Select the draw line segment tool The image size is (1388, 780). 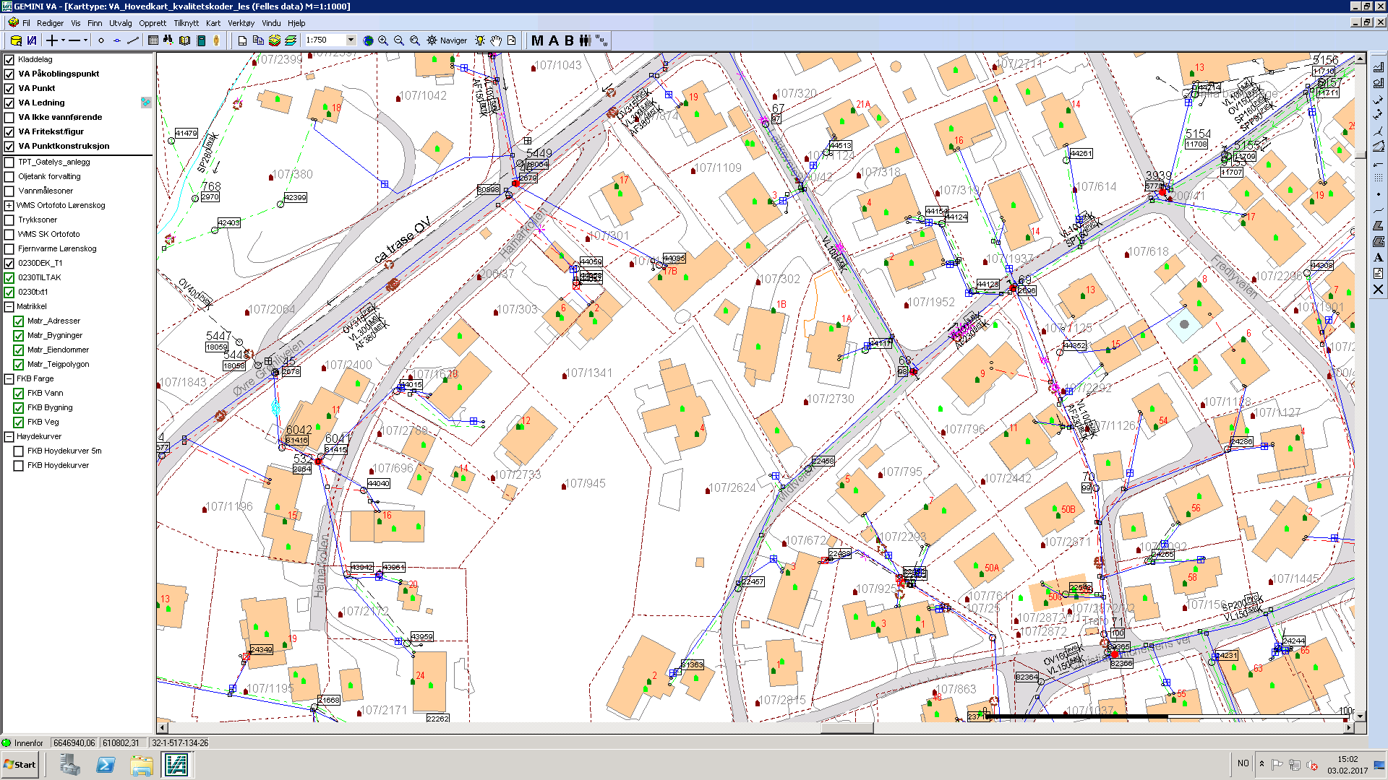pyautogui.click(x=133, y=40)
